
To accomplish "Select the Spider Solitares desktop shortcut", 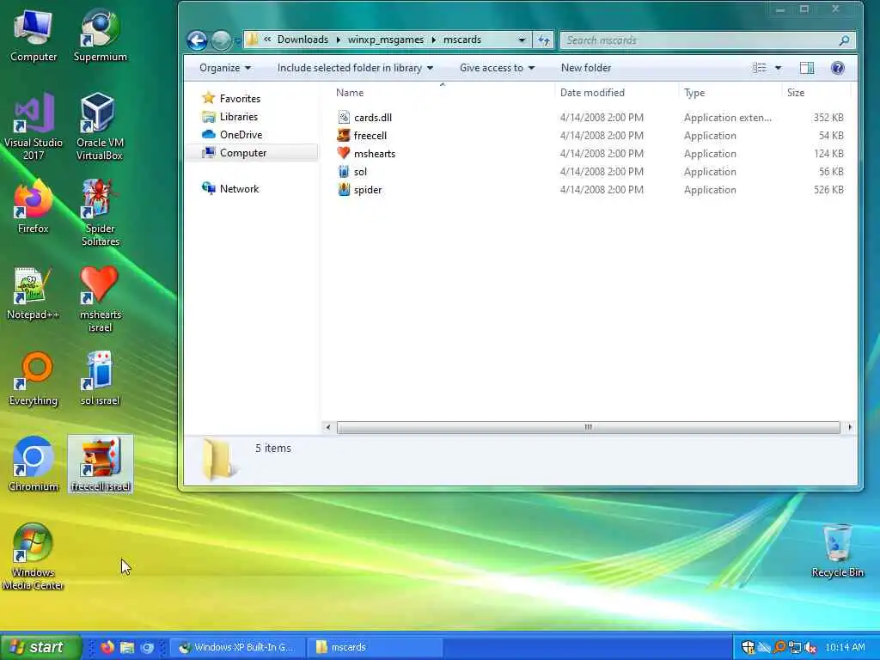I will 100,212.
